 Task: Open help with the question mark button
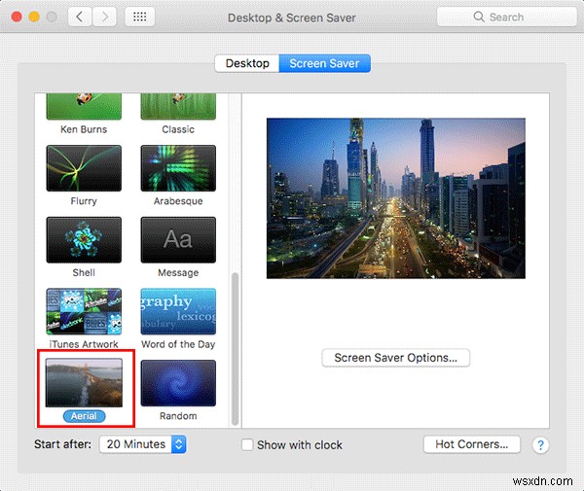point(540,444)
